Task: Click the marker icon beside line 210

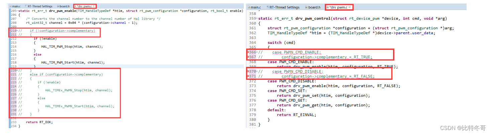Action: 10,31
